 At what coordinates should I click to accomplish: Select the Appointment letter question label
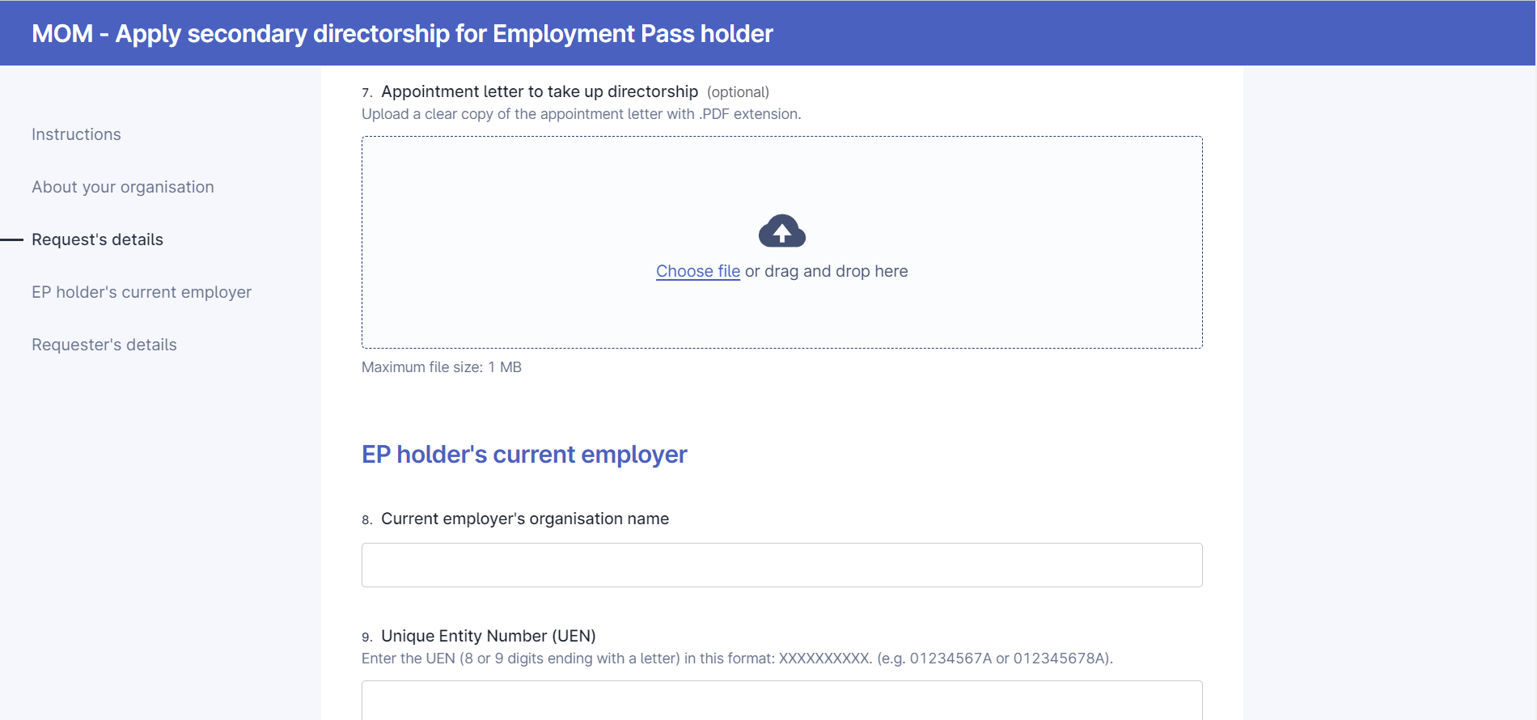coord(540,91)
